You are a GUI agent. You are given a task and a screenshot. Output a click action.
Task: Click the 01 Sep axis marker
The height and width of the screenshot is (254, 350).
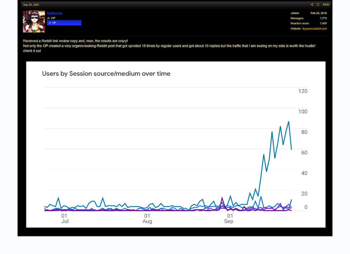tap(229, 219)
